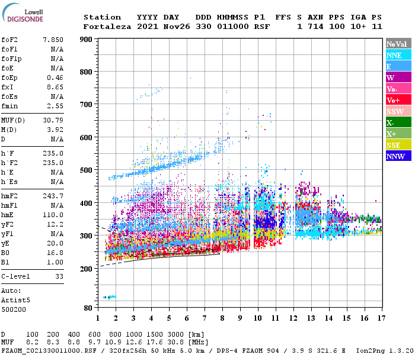415x355 pixels.
Task: Click the MUF table value 30.8
Action: [x=175, y=343]
